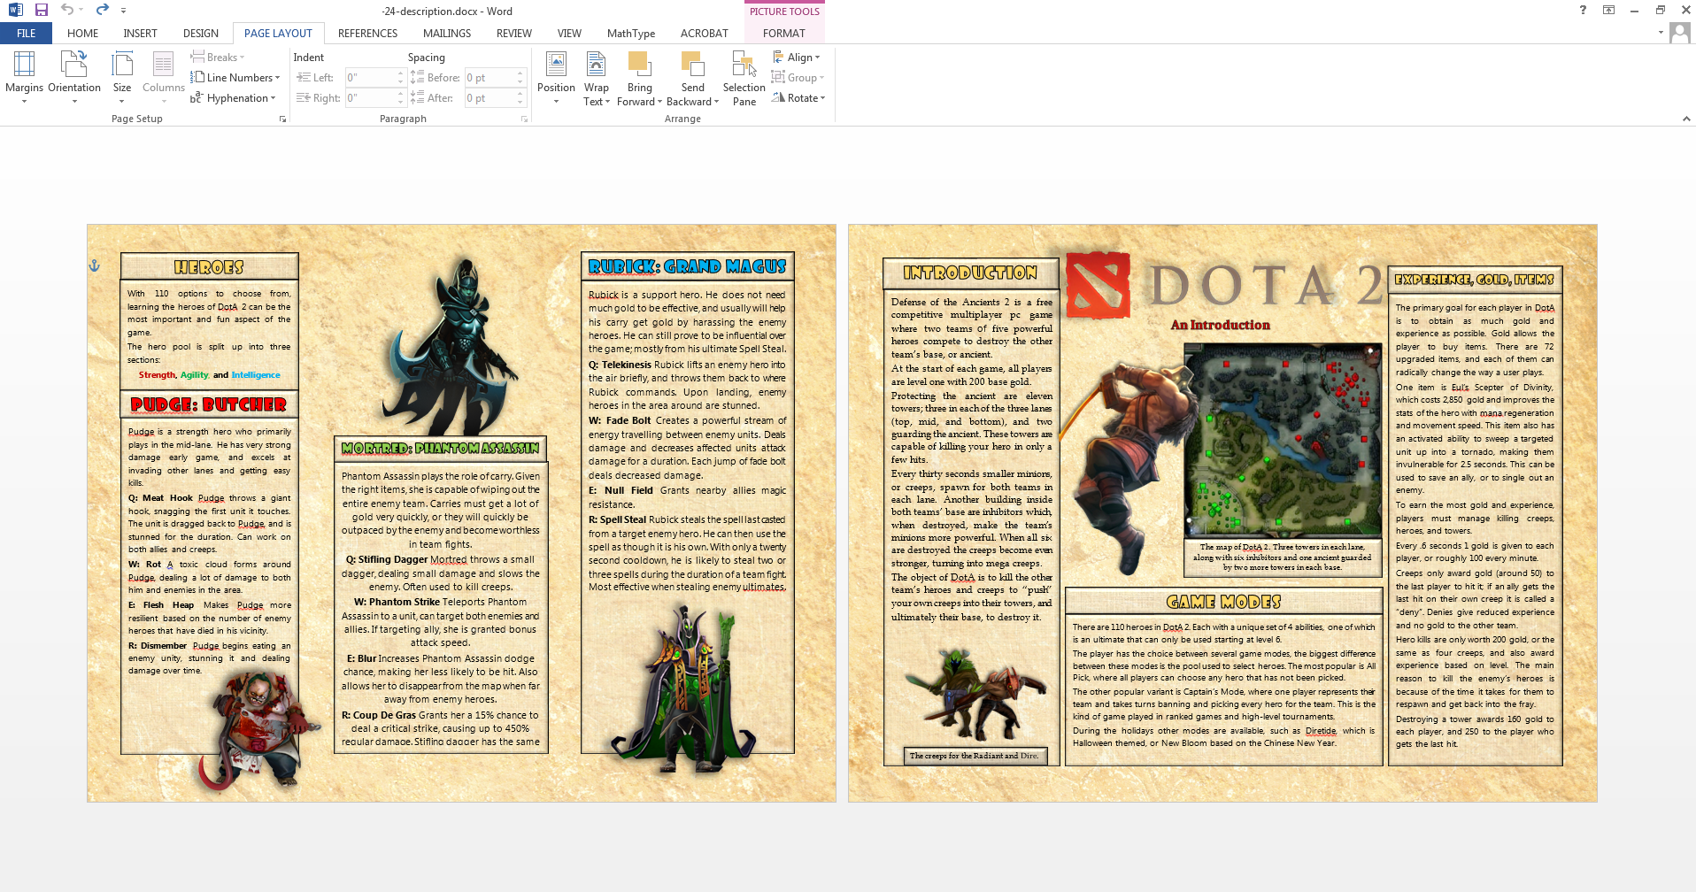Open the FILE tab
This screenshot has width=1696, height=892.
[27, 34]
